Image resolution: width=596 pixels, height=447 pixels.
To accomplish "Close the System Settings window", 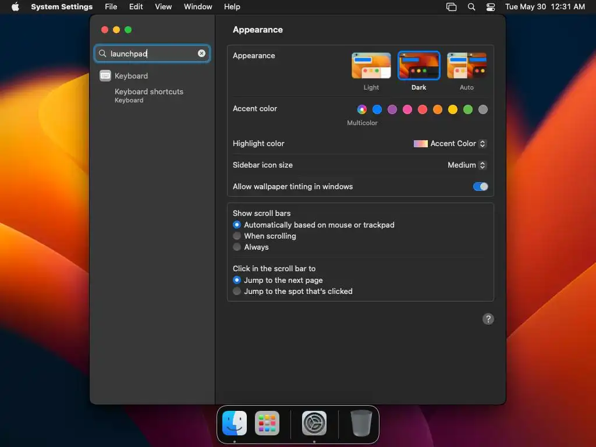I will click(105, 30).
